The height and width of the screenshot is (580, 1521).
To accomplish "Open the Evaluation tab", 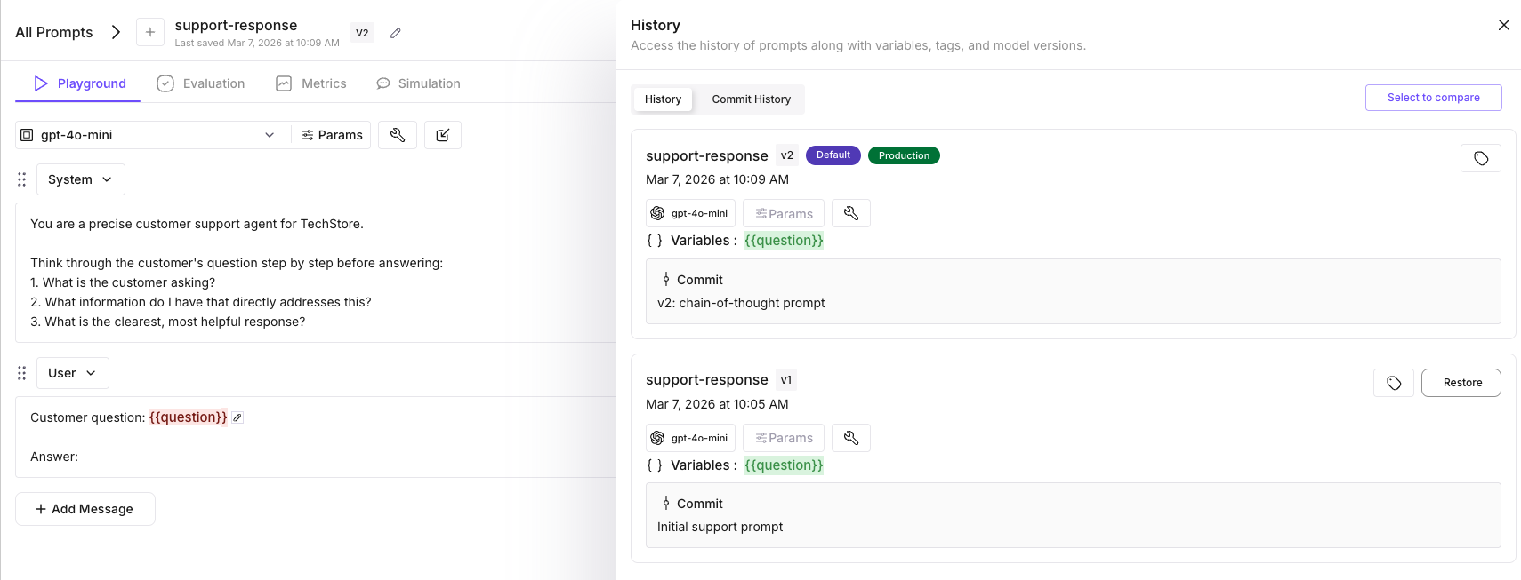I will (201, 83).
